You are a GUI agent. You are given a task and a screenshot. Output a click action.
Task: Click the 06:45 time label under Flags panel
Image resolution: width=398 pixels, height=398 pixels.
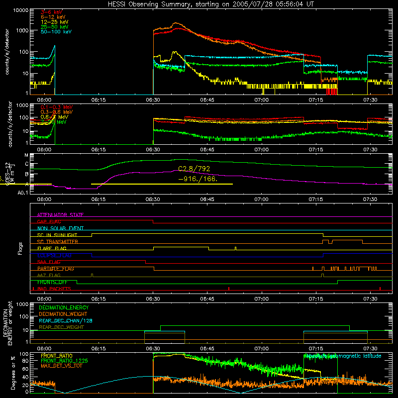pyautogui.click(x=207, y=299)
